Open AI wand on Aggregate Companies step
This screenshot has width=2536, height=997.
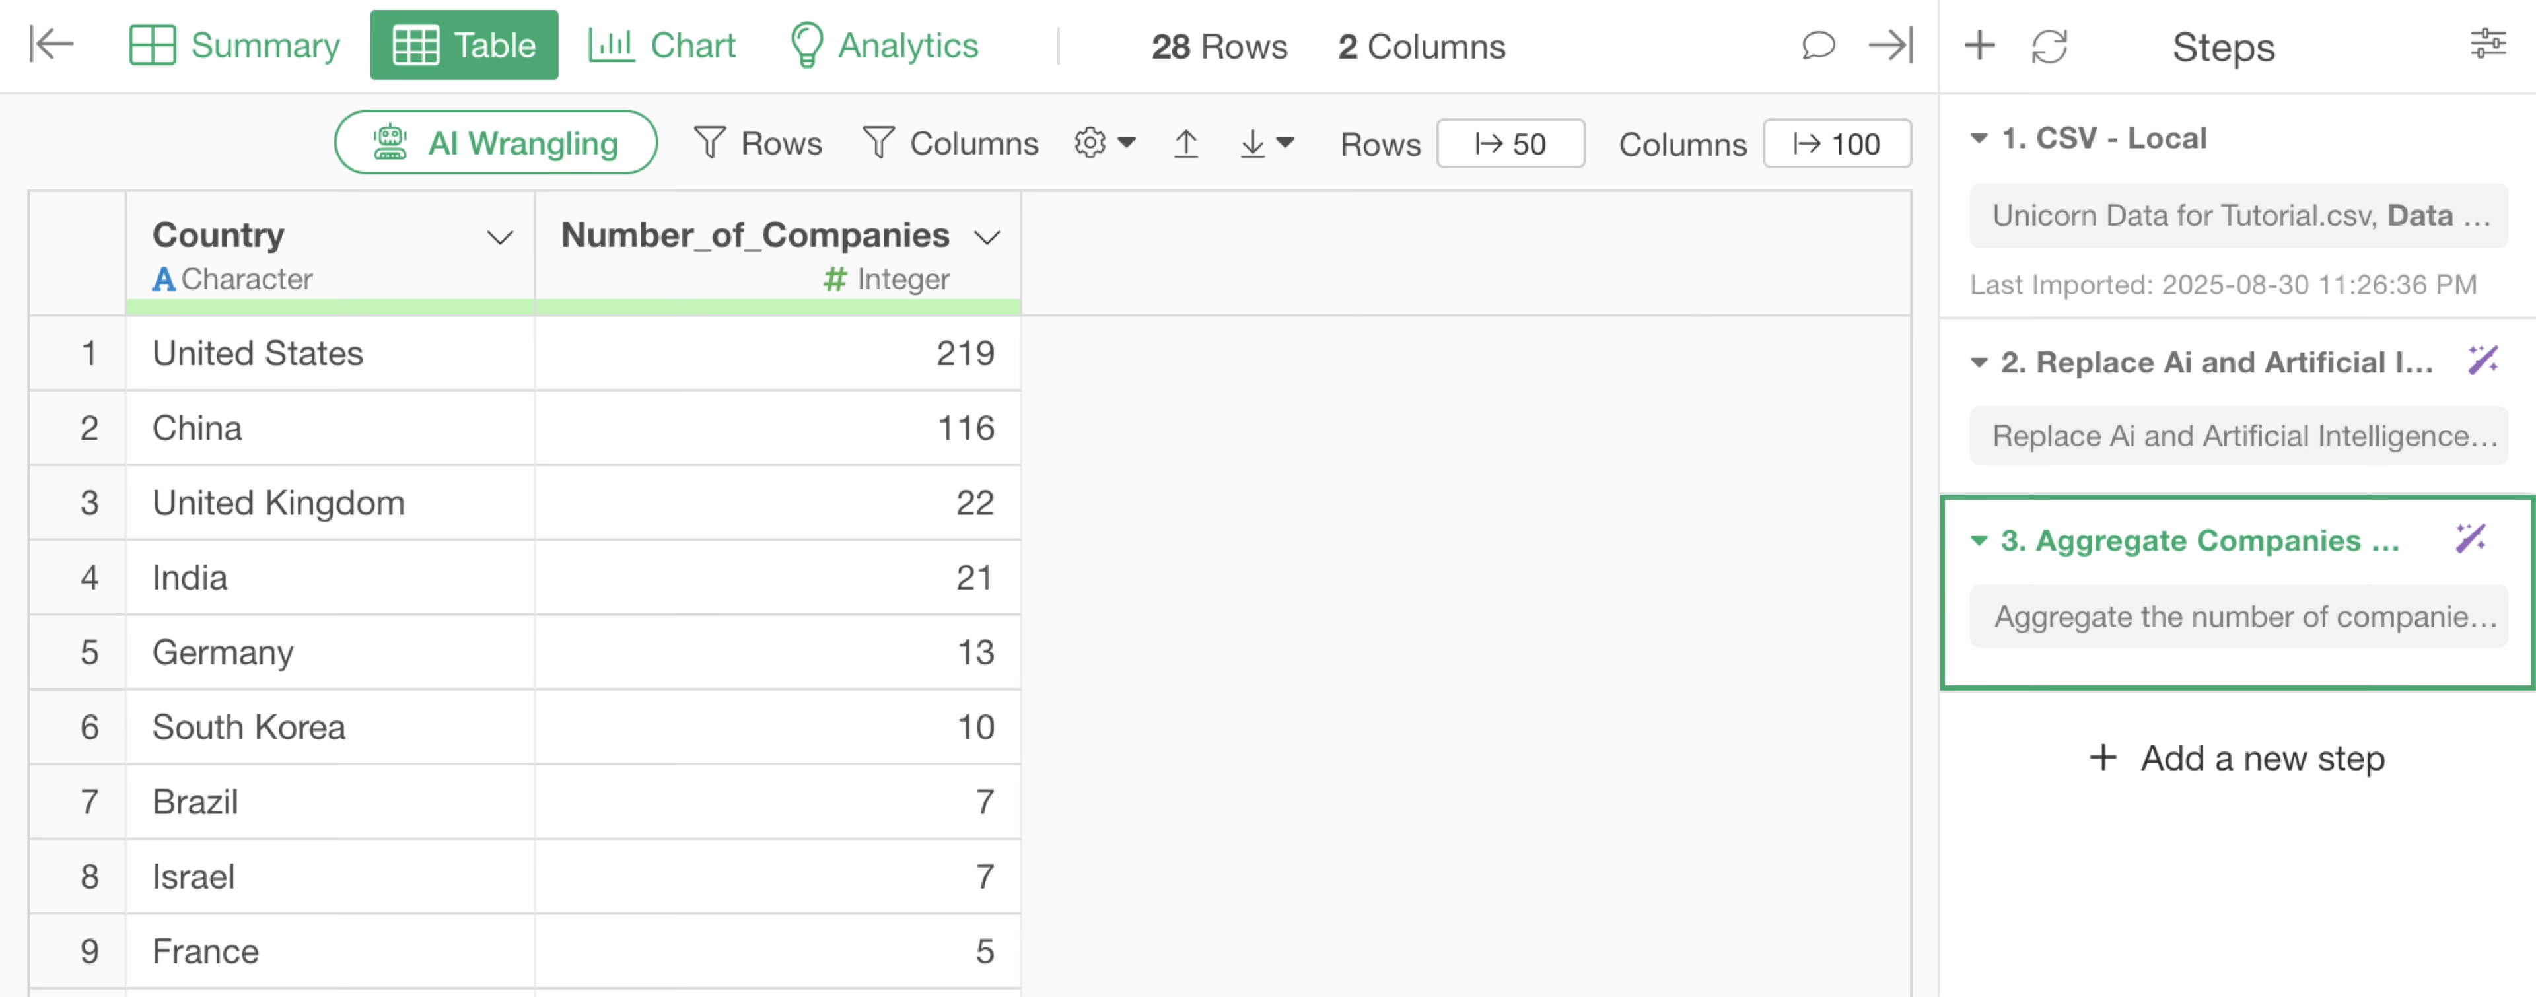coord(2470,538)
